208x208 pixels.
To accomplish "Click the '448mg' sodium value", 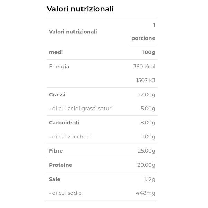I will (146, 193).
